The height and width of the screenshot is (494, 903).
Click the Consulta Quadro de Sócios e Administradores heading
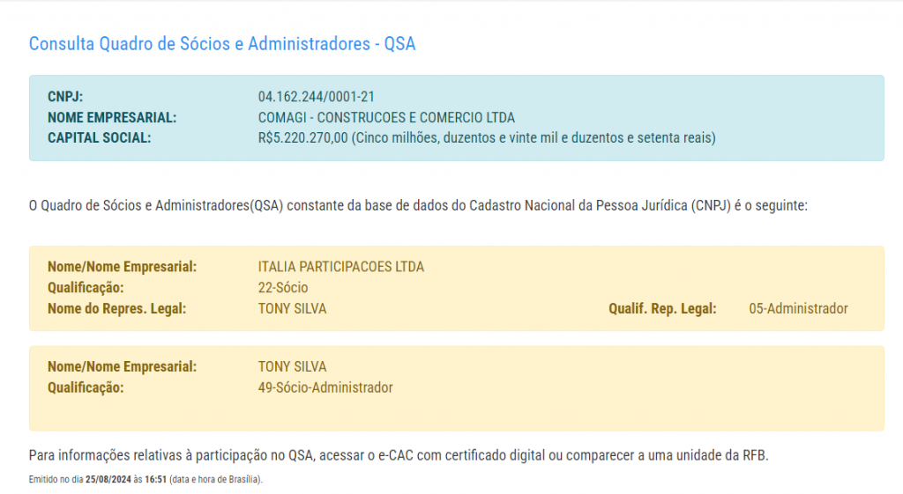[x=222, y=44]
